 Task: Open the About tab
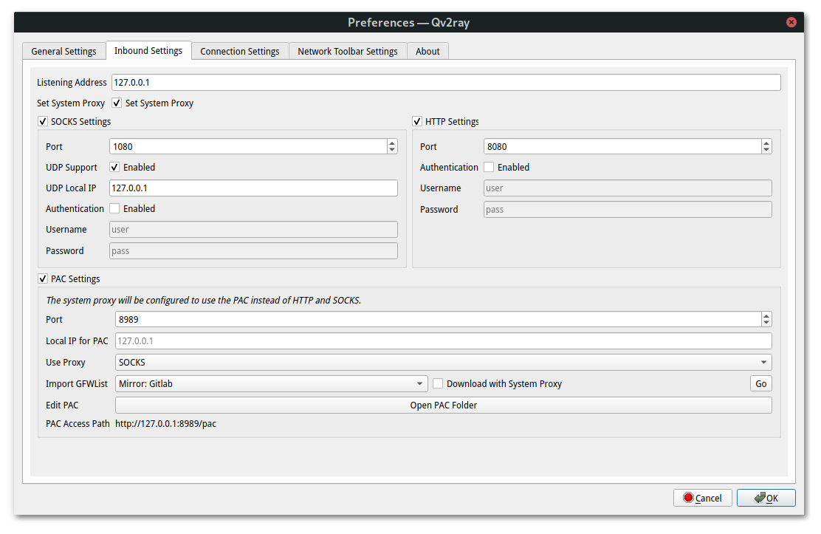427,51
